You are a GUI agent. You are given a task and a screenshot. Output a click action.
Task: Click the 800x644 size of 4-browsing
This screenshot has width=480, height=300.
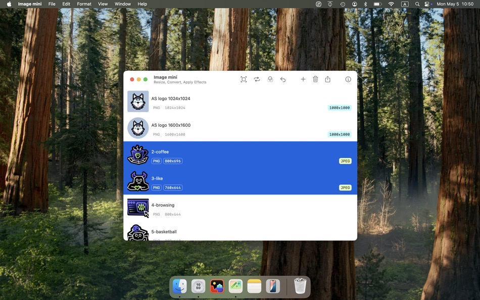click(x=173, y=214)
